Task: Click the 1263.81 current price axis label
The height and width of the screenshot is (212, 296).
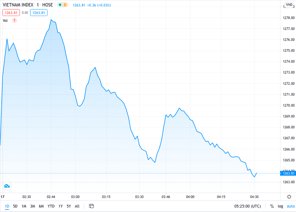Action: click(288, 173)
